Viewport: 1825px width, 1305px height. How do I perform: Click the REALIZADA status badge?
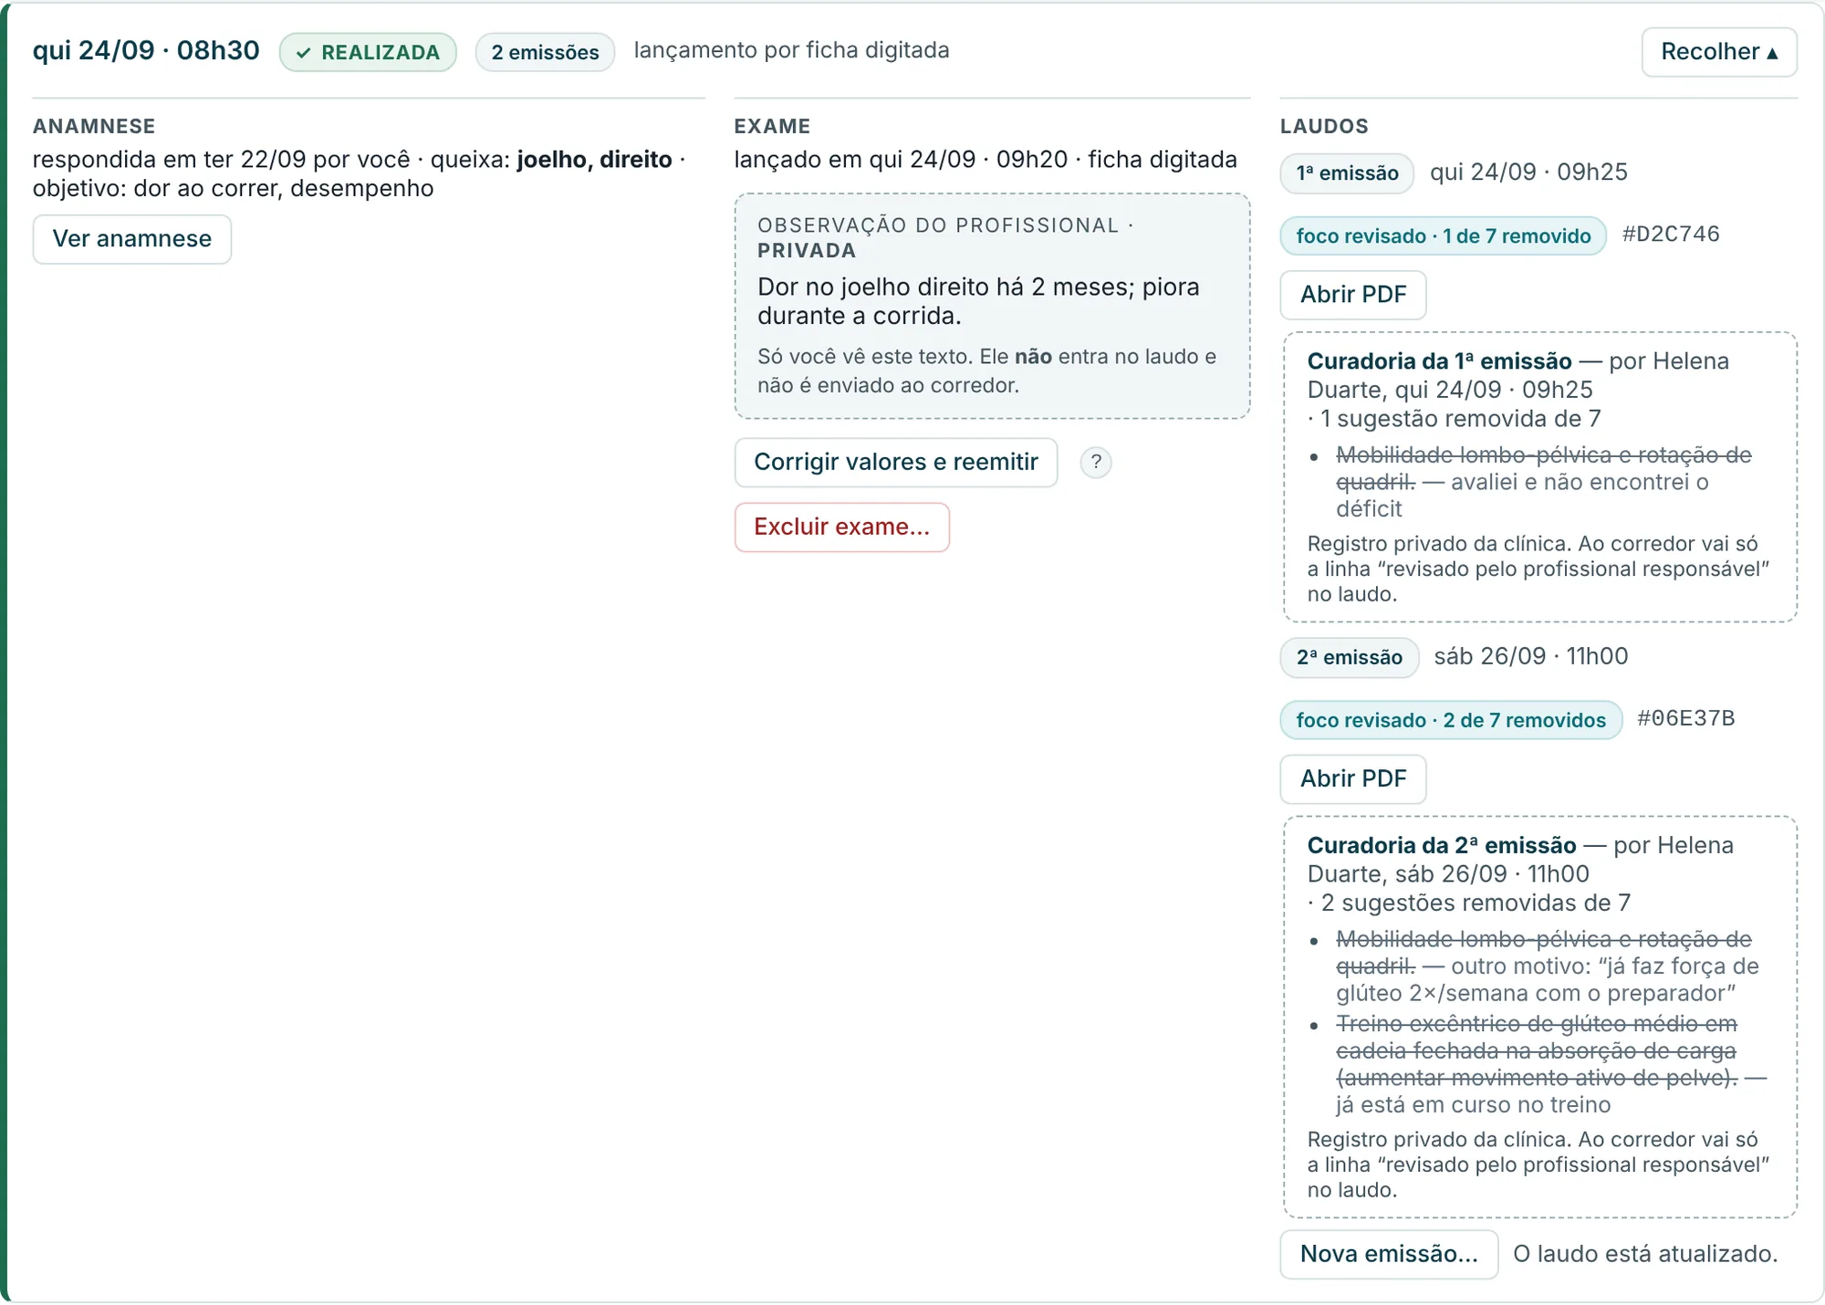tap(368, 52)
